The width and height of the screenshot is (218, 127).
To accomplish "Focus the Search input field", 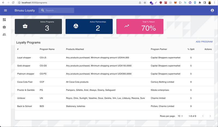I will click(59, 10).
